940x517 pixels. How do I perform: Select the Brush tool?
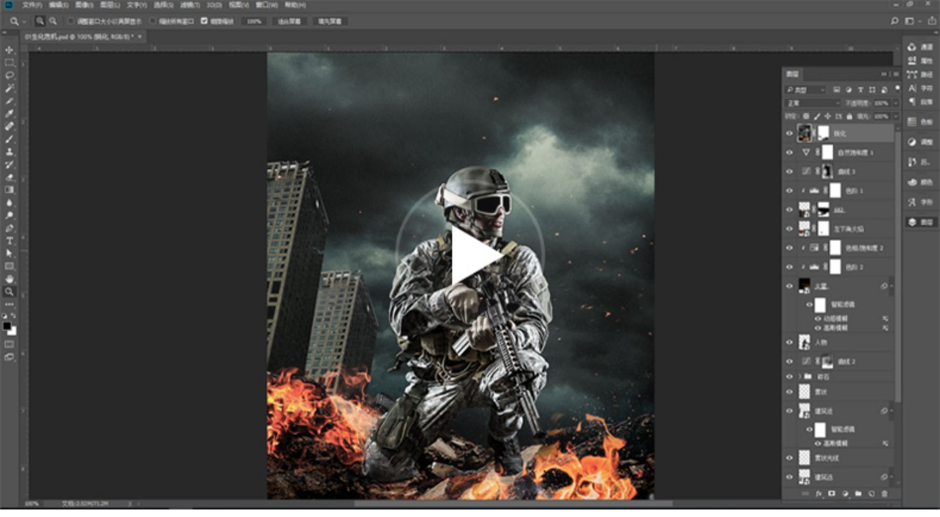pyautogui.click(x=9, y=139)
